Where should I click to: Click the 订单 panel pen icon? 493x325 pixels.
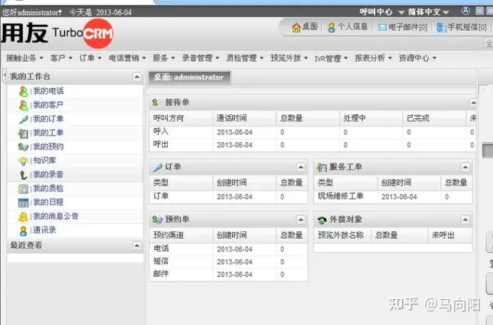[x=157, y=167]
